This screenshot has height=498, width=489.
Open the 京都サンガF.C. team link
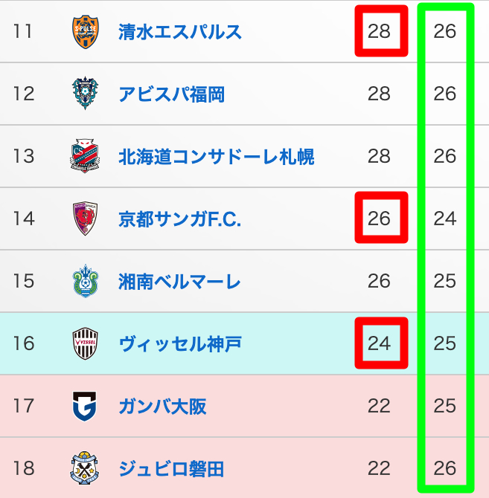point(179,219)
